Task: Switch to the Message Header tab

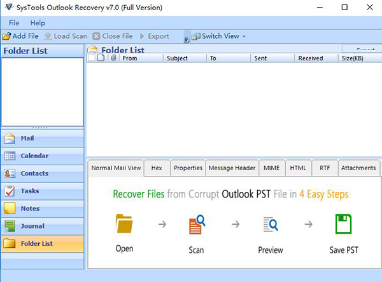Action: pyautogui.click(x=232, y=168)
